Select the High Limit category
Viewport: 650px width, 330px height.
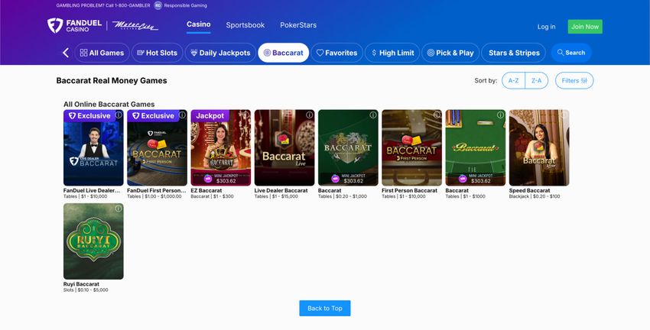click(x=392, y=53)
